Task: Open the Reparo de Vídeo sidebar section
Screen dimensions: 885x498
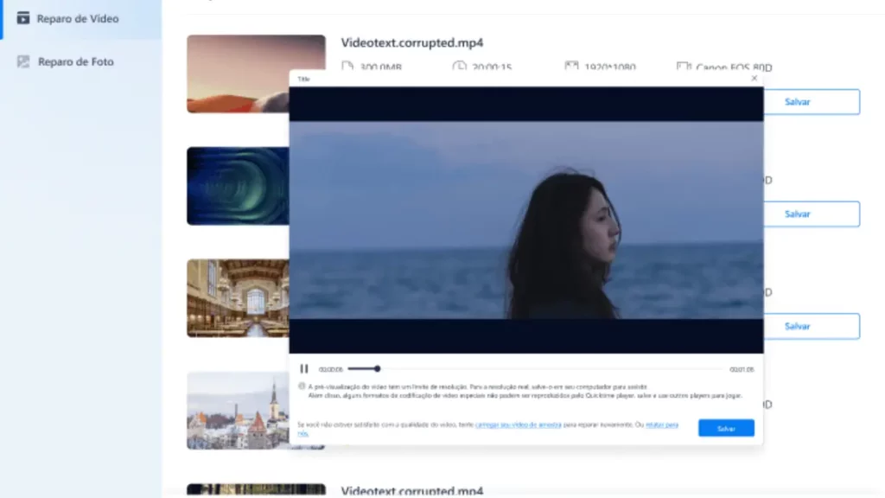Action: pyautogui.click(x=80, y=19)
